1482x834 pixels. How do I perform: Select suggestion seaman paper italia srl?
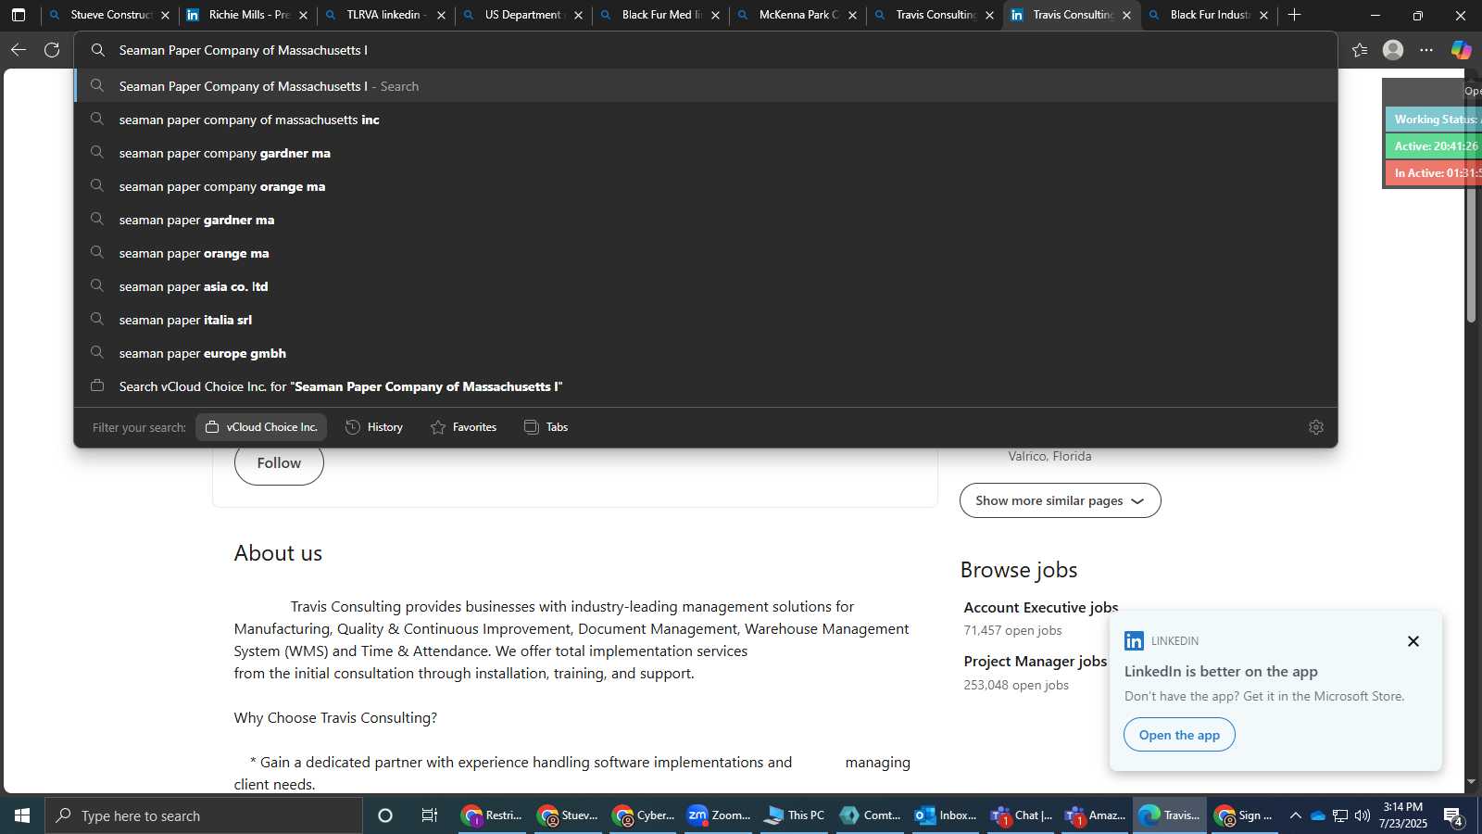[x=706, y=320]
